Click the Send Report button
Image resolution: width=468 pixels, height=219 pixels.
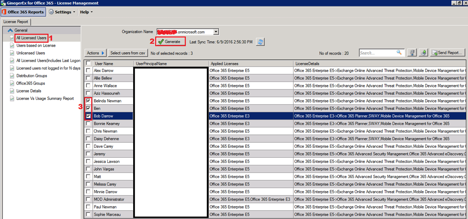(448, 53)
